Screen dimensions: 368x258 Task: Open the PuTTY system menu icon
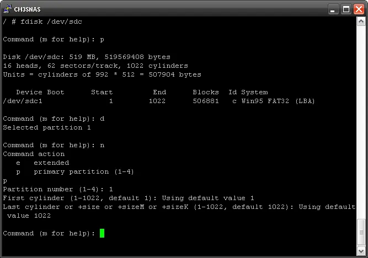click(x=8, y=9)
